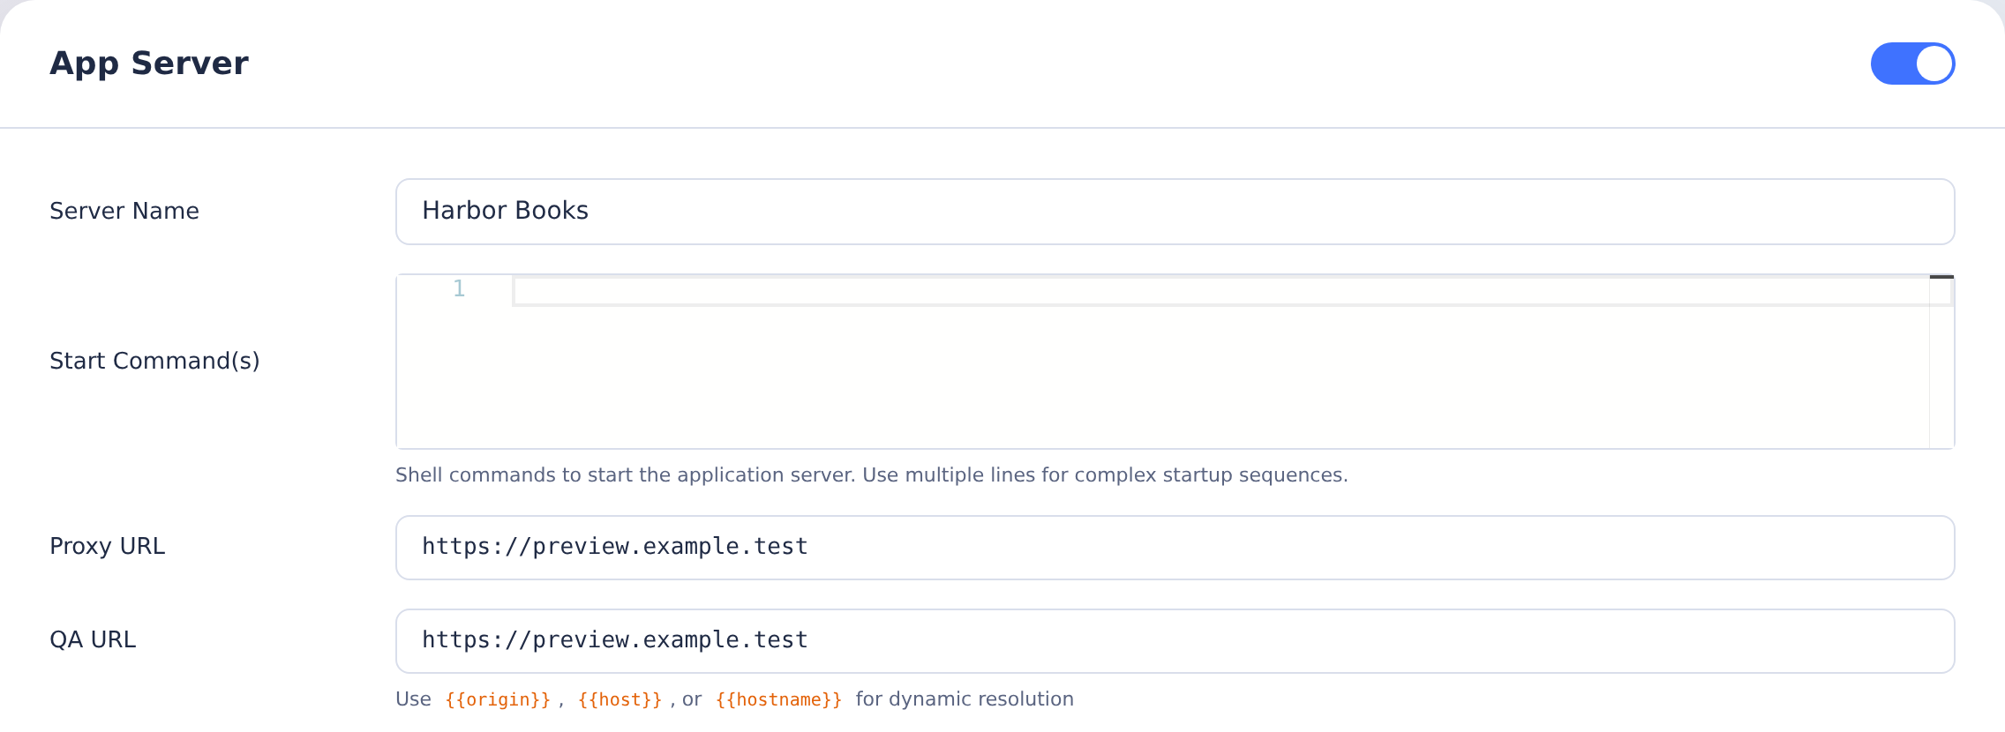The width and height of the screenshot is (2005, 732).
Task: Click the QA URL input field
Action: click(1175, 641)
